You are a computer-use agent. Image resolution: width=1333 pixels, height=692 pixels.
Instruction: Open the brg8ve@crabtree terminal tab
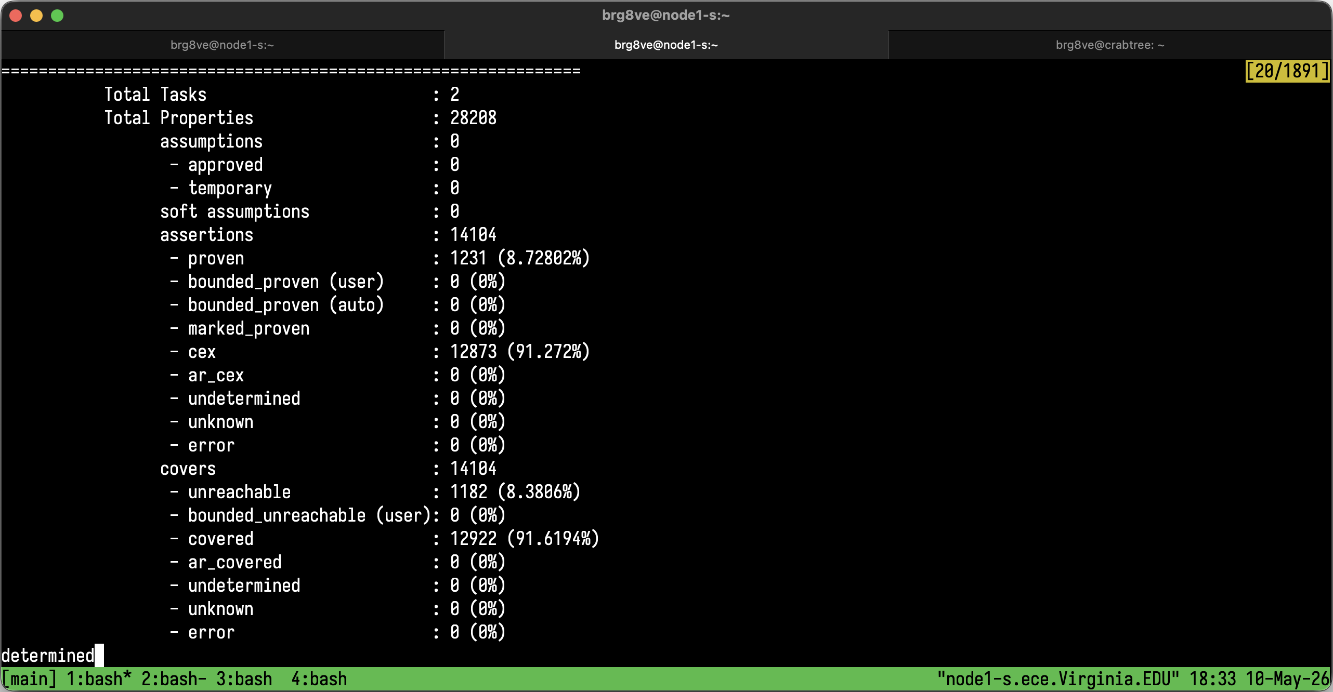tap(1110, 45)
